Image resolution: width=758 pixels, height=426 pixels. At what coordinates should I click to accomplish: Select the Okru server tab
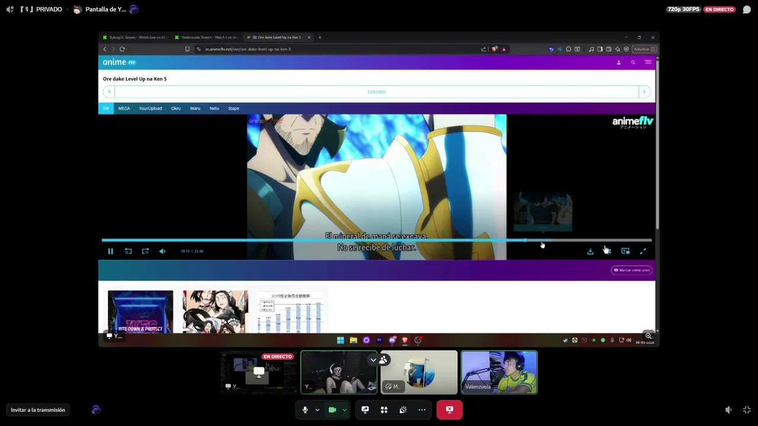click(176, 108)
